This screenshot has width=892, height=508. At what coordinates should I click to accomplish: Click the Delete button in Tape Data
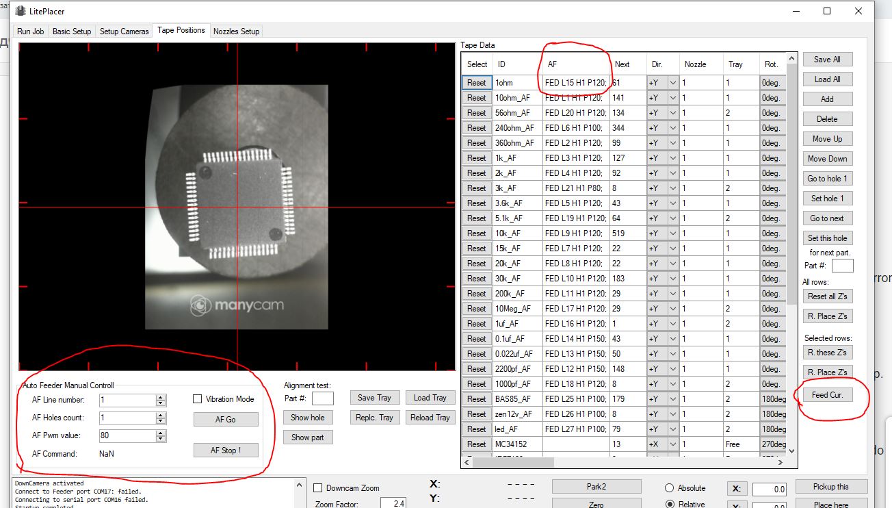(828, 119)
